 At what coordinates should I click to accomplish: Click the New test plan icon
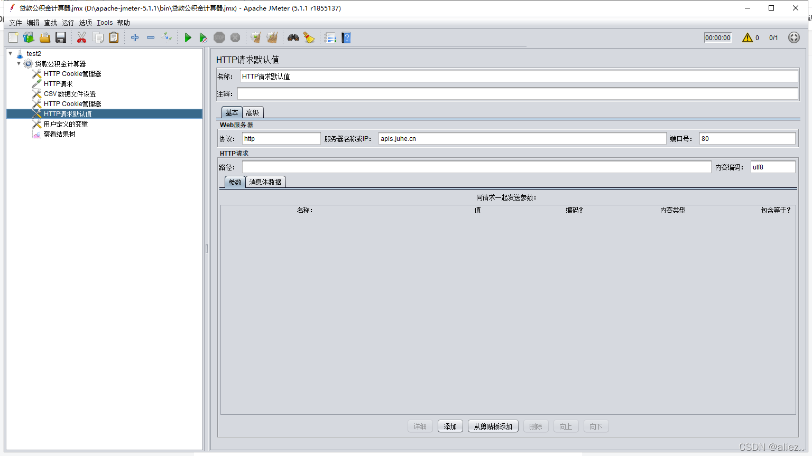coord(13,37)
